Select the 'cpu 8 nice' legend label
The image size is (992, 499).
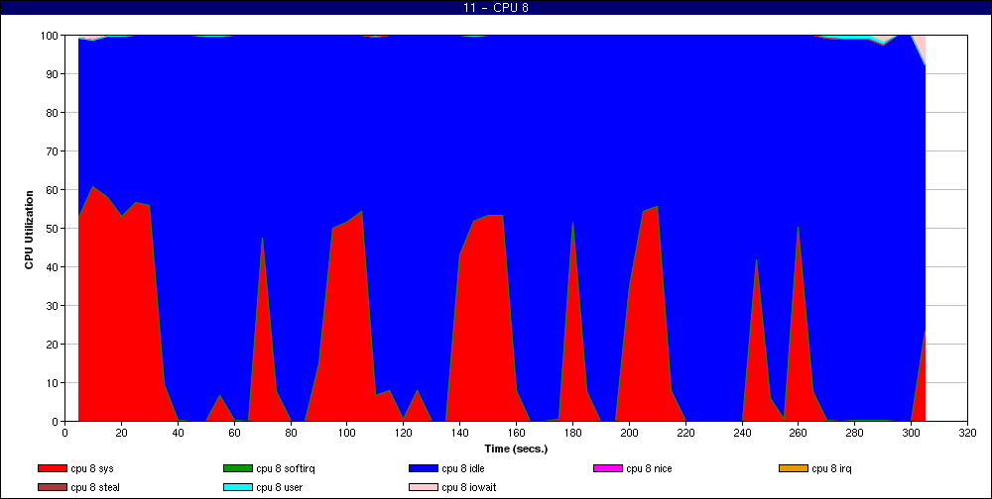pos(649,468)
